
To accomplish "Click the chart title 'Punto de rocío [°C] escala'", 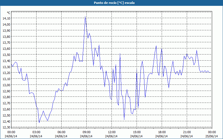I will (114, 3).
